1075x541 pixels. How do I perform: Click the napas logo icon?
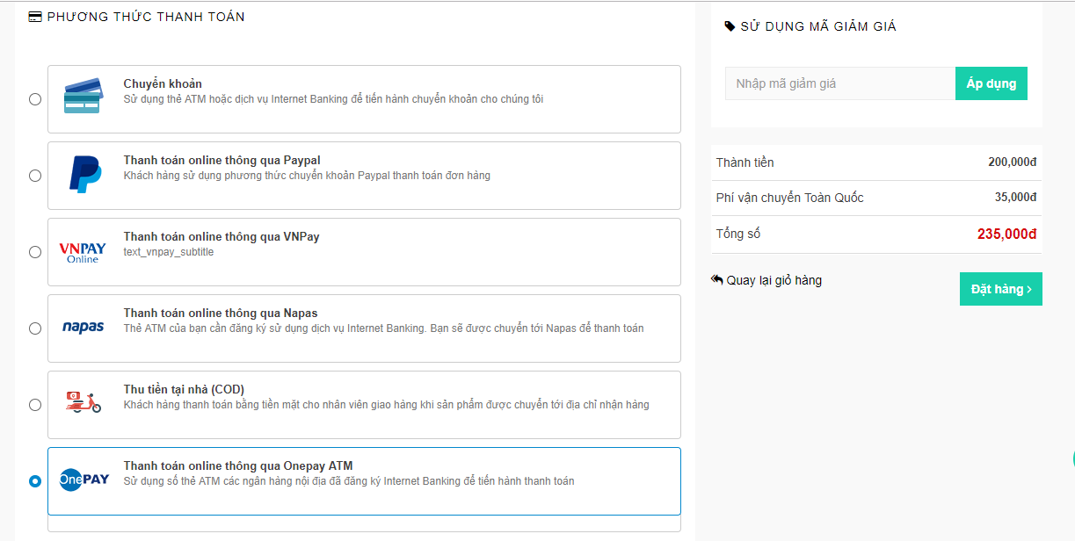coord(84,327)
